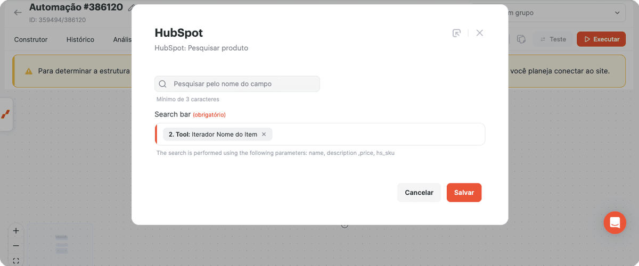
Task: Open the orange chat support bubble
Action: [615, 222]
